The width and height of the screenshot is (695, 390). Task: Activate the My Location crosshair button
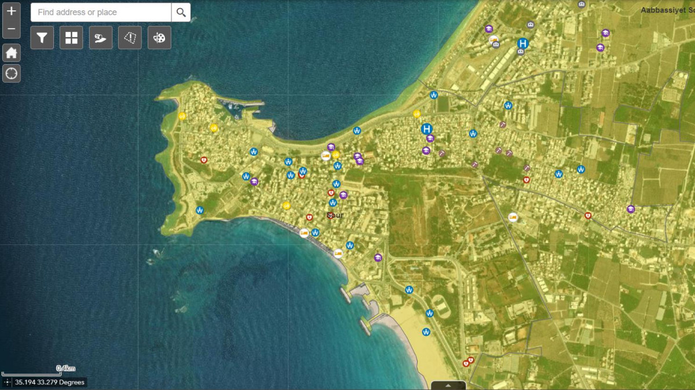[11, 73]
